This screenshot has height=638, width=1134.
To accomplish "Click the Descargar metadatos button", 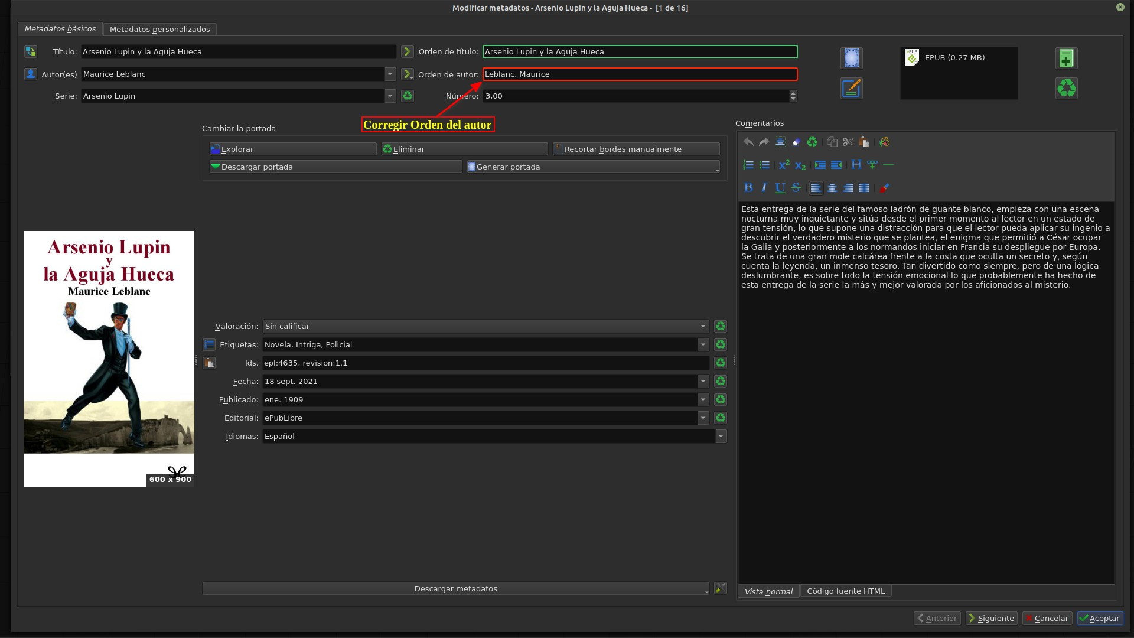I will (x=455, y=588).
